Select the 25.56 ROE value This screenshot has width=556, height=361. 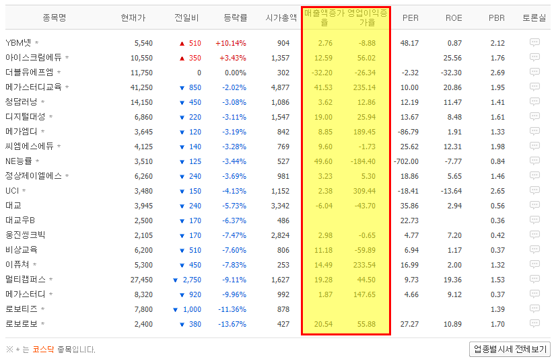[452, 58]
